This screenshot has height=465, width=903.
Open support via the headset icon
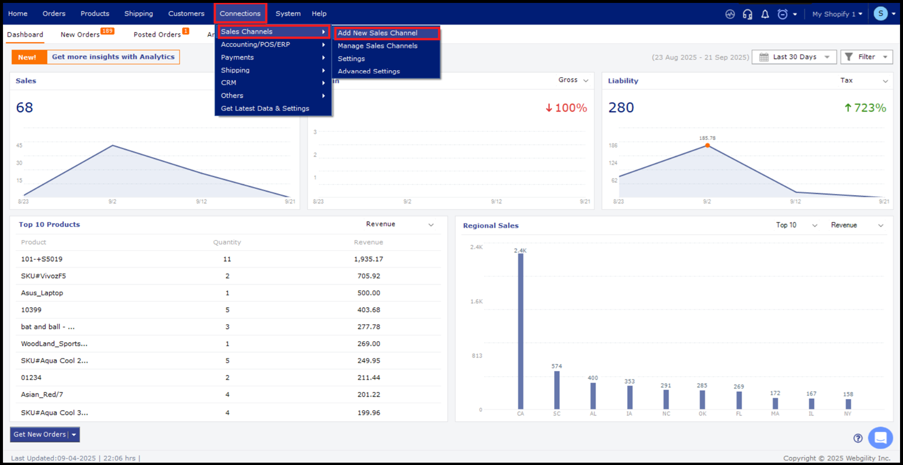pyautogui.click(x=748, y=14)
